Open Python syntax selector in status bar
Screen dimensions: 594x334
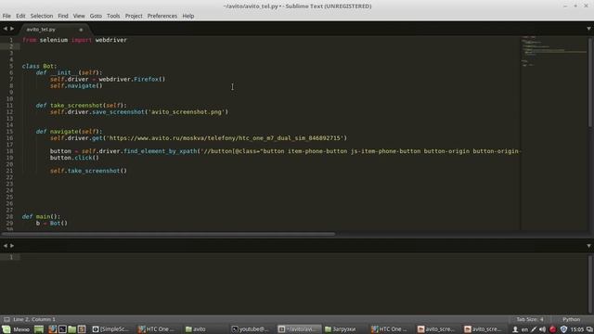572,319
